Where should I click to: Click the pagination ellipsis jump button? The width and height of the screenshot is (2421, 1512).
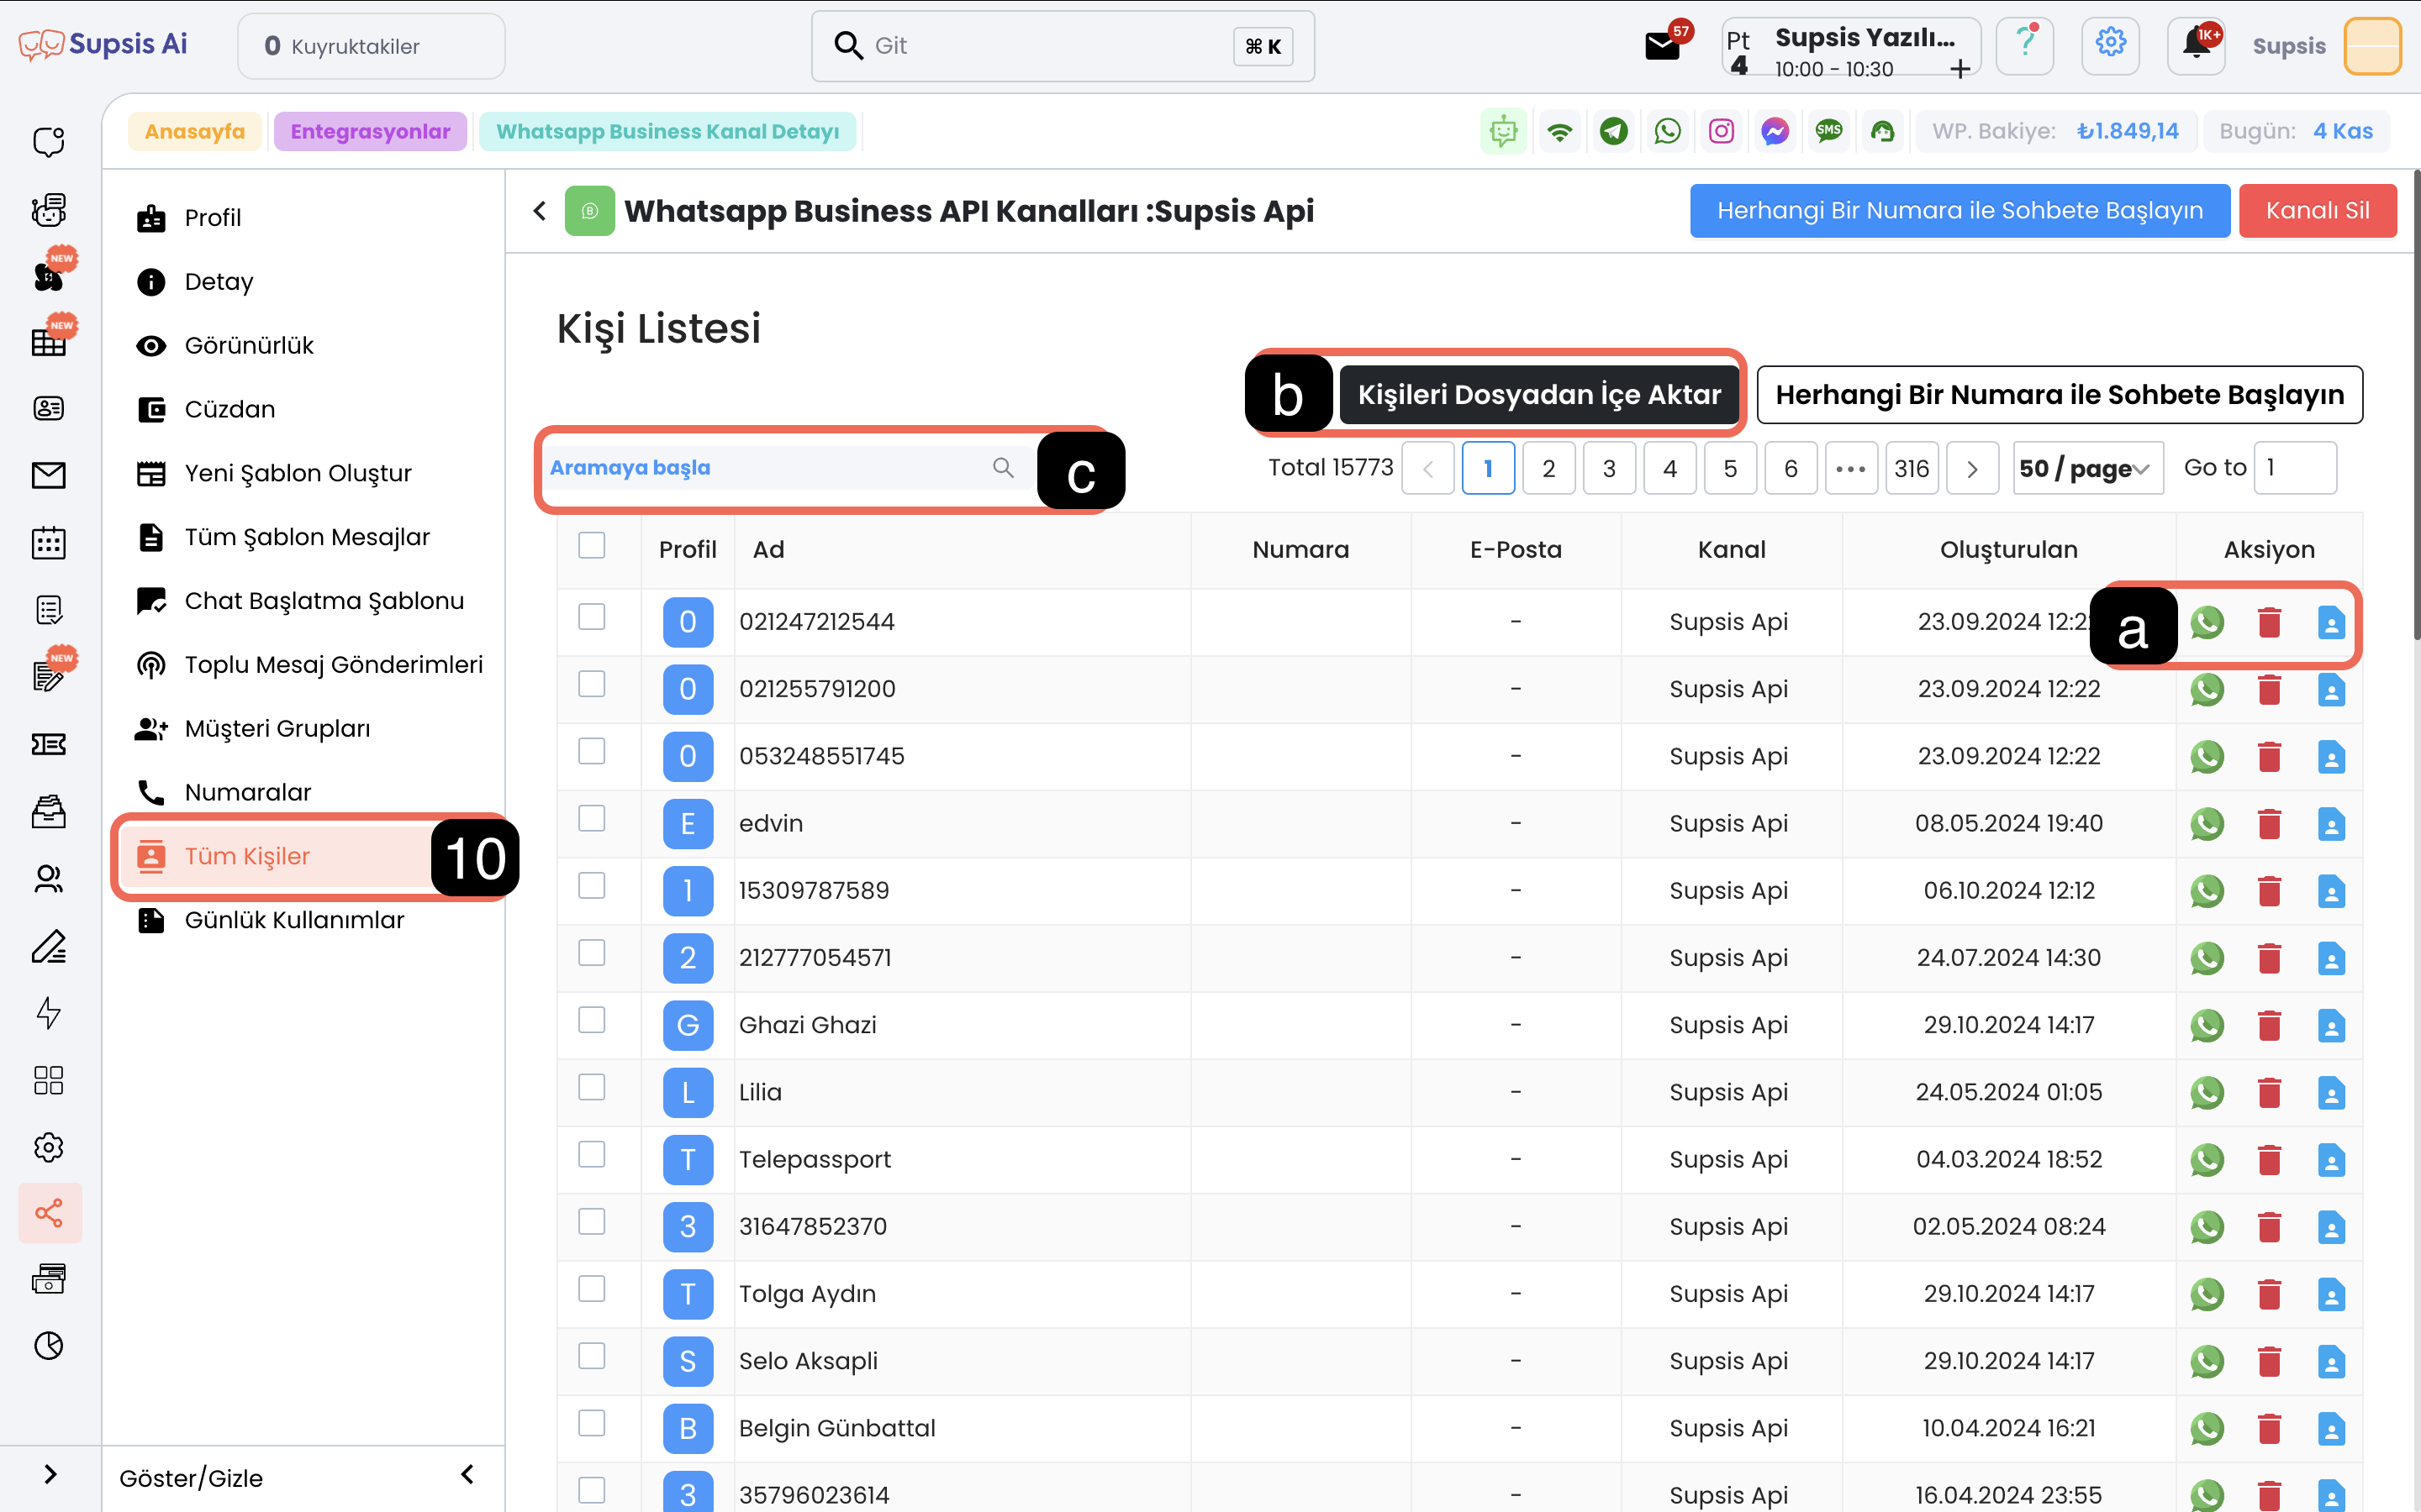tap(1851, 468)
